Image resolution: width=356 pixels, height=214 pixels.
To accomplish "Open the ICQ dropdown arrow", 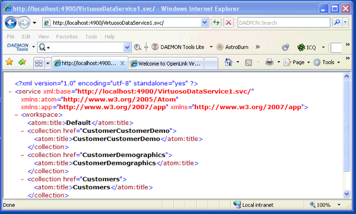I will point(323,47).
